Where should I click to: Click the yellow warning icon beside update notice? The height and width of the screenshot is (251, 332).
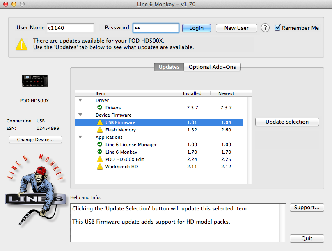(x=22, y=44)
